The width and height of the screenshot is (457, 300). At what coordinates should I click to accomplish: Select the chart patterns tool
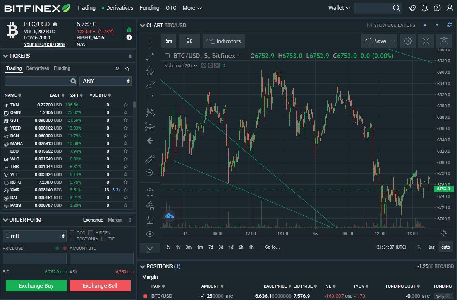tap(150, 112)
